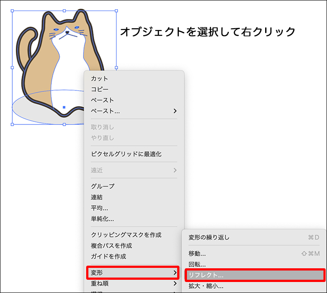Click the top-right bounding box handle
The image size is (327, 293).
point(117,11)
